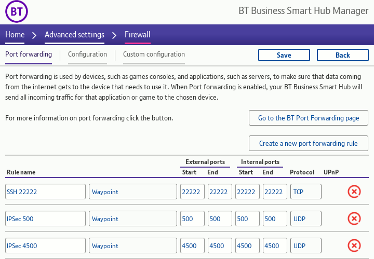Switch to Configuration tab
The height and width of the screenshot is (259, 374).
click(x=87, y=54)
